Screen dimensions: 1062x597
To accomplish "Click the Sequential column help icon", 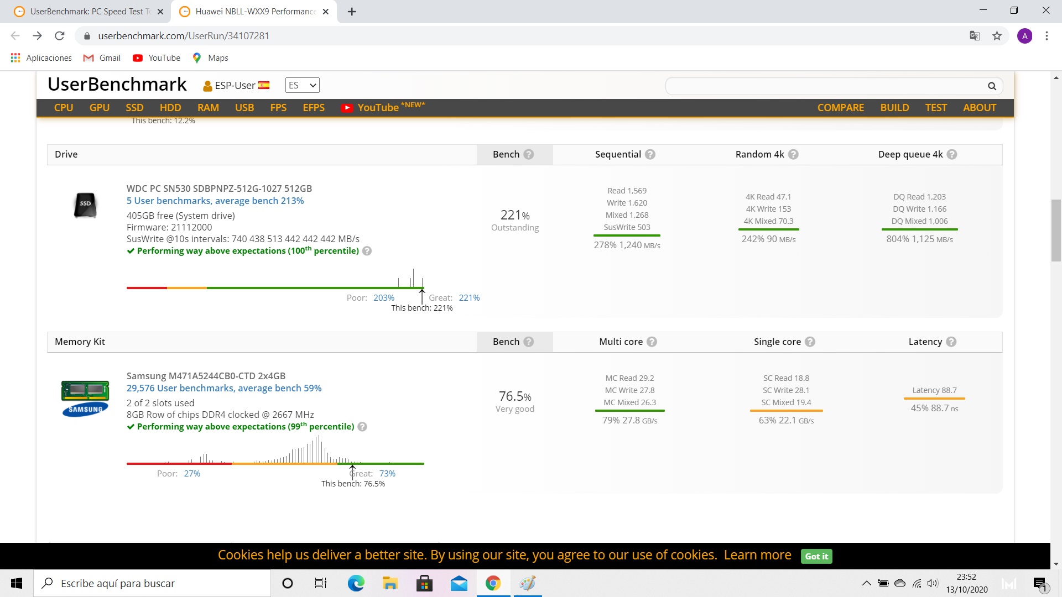I will click(650, 155).
